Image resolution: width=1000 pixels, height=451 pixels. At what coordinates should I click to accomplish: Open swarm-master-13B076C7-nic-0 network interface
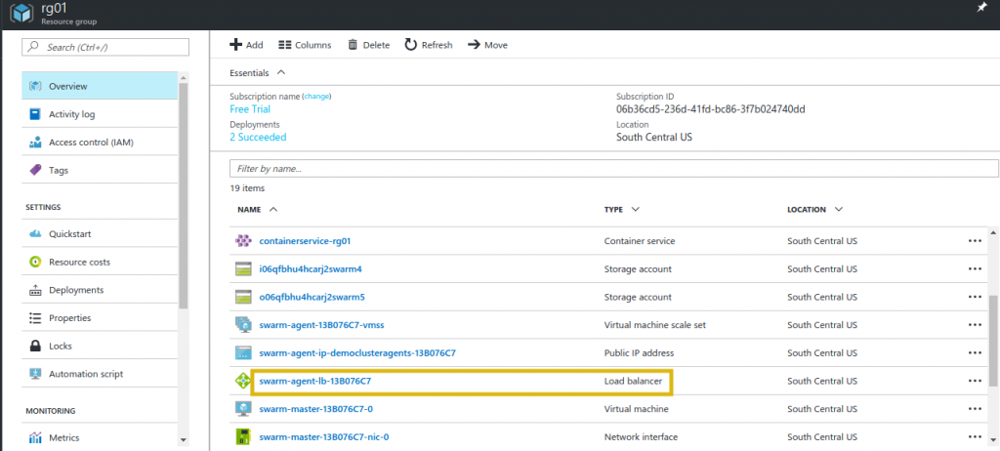[x=324, y=437]
